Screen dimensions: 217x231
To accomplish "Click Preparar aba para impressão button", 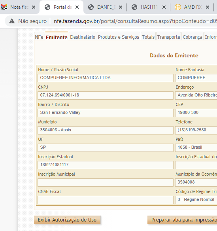I will [182, 220].
